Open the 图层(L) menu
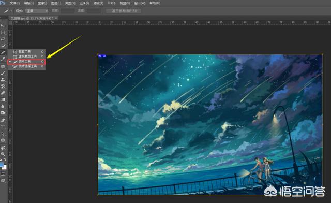The height and width of the screenshot is (203, 331). [x=56, y=3]
